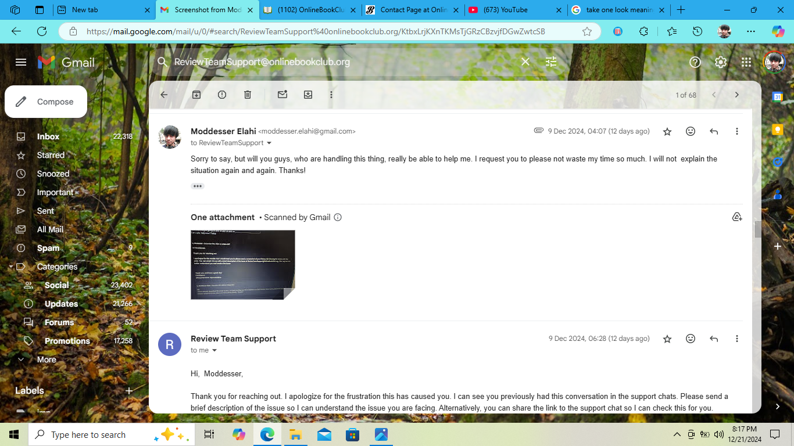Reply to Review Team Support message
The image size is (794, 446).
click(714, 339)
